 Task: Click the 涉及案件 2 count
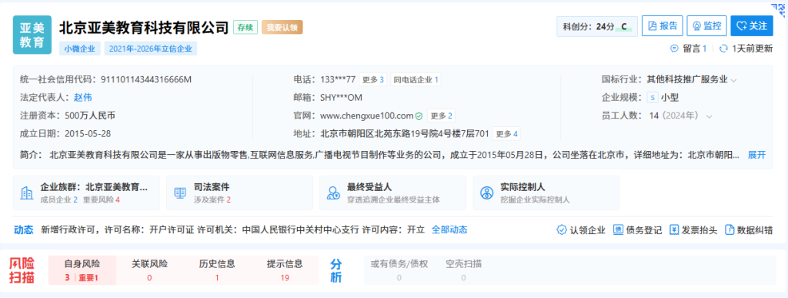click(x=212, y=199)
